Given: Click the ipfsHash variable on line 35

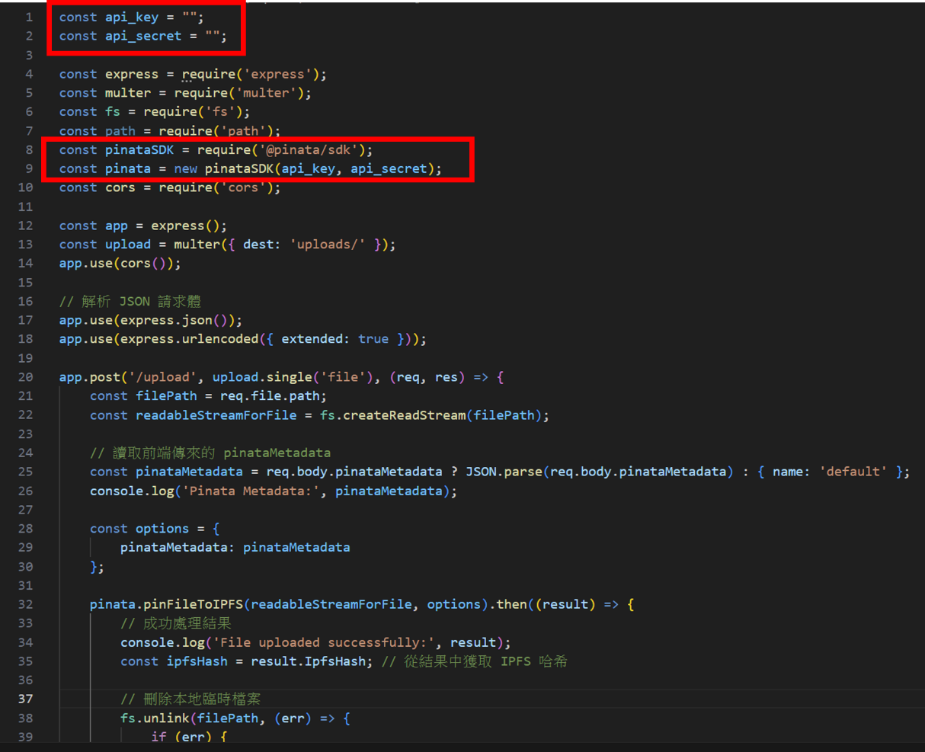Looking at the screenshot, I should coord(197,661).
